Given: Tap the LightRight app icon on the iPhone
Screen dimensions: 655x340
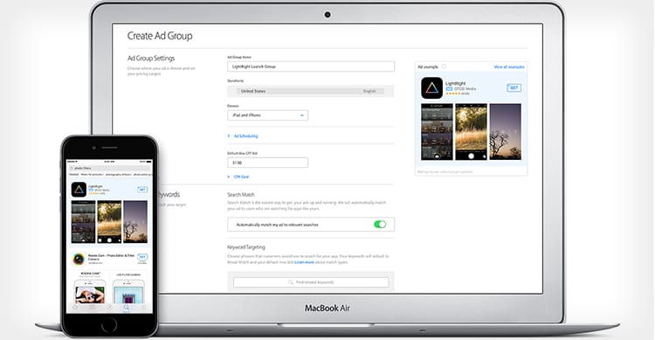Looking at the screenshot, I should [79, 190].
